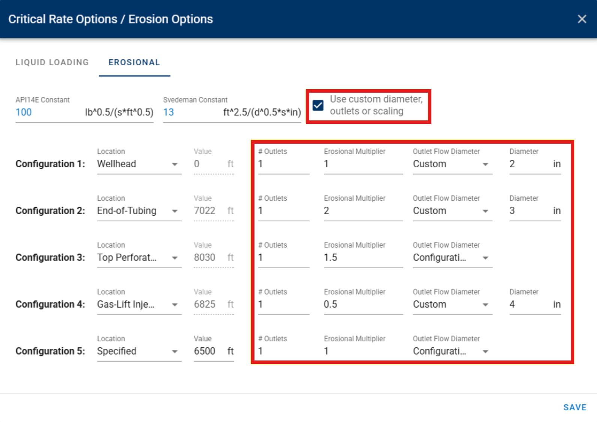Click the Configuration 4: label
The width and height of the screenshot is (597, 422).
click(50, 305)
